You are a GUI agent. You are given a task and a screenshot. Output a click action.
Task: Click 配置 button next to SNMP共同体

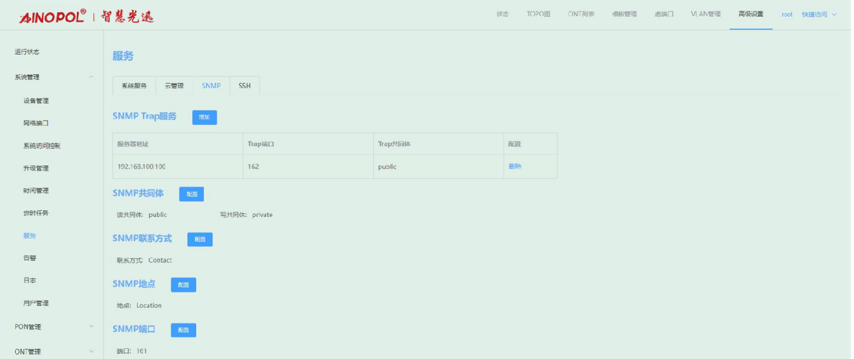click(191, 194)
